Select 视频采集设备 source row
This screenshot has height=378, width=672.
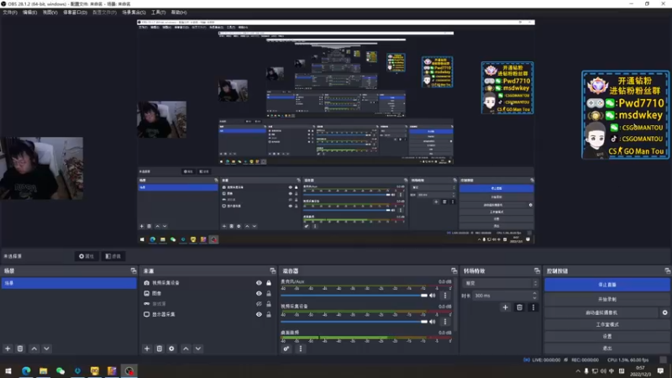(x=208, y=283)
